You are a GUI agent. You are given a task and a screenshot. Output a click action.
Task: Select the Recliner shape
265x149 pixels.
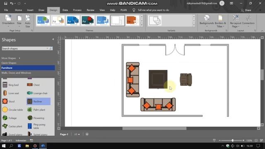[39, 101]
